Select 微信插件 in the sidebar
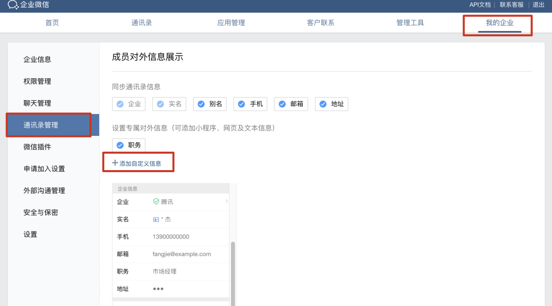The height and width of the screenshot is (306, 552). (40, 147)
